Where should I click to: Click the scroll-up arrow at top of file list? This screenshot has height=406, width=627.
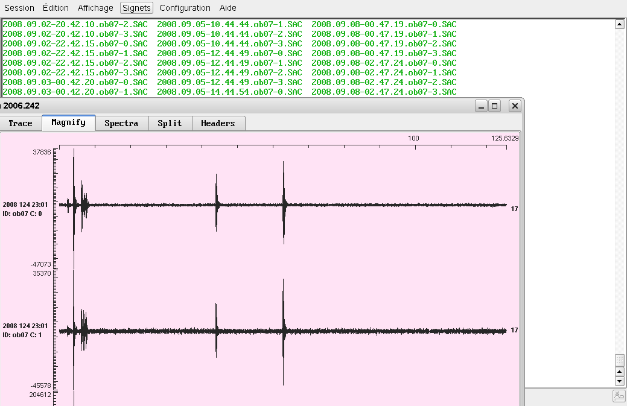click(619, 24)
